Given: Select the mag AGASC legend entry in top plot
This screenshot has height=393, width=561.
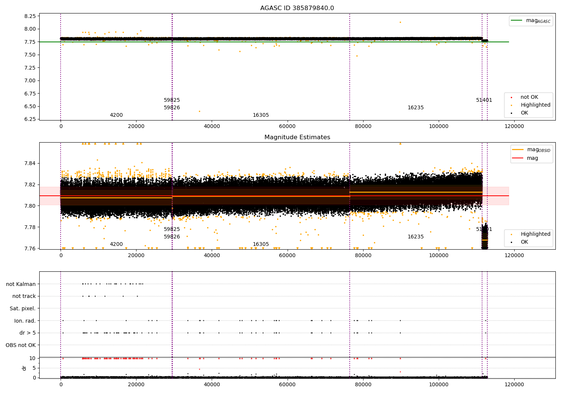Looking at the screenshot, I should click(x=531, y=21).
